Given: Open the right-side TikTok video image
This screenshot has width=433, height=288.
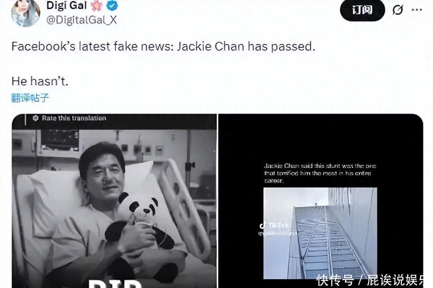Looking at the screenshot, I should pos(320,201).
